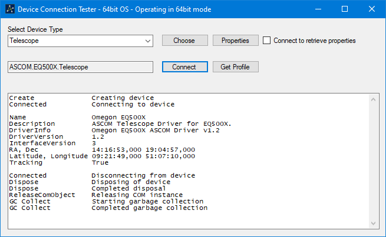
Task: Click the DriverVersion value '1.2'
Action: tap(98, 137)
